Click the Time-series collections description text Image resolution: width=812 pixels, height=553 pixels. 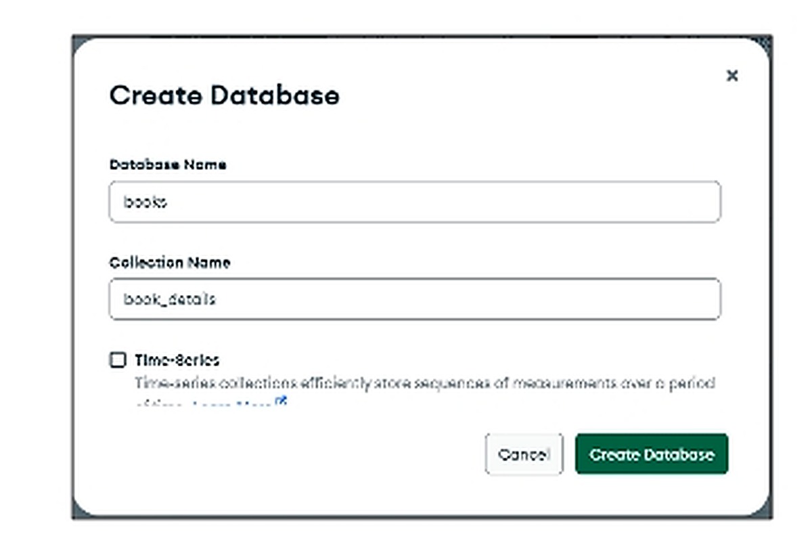pyautogui.click(x=424, y=384)
